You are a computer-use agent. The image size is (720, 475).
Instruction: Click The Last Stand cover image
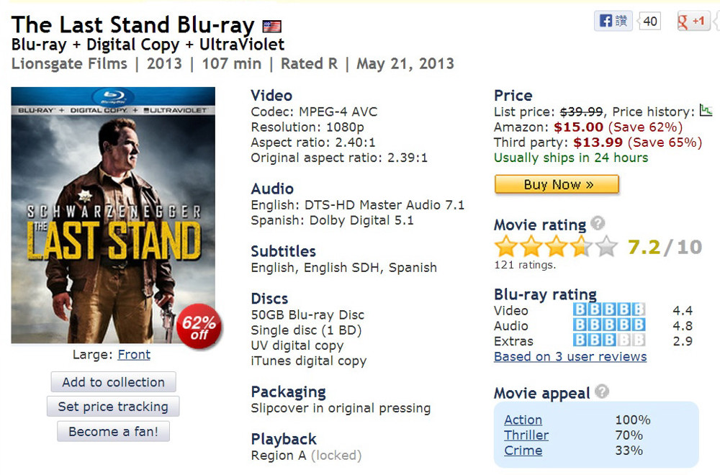[113, 215]
